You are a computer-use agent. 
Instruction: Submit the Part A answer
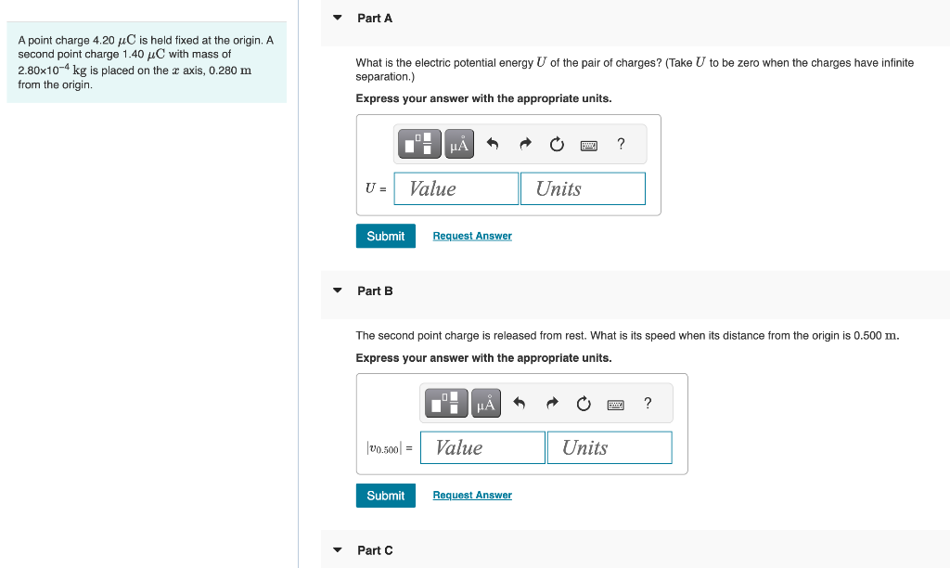click(385, 236)
